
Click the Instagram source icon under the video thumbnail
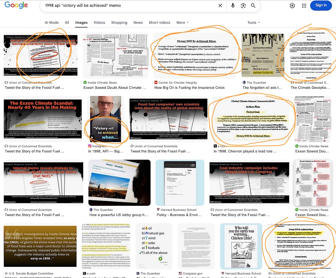point(90,146)
